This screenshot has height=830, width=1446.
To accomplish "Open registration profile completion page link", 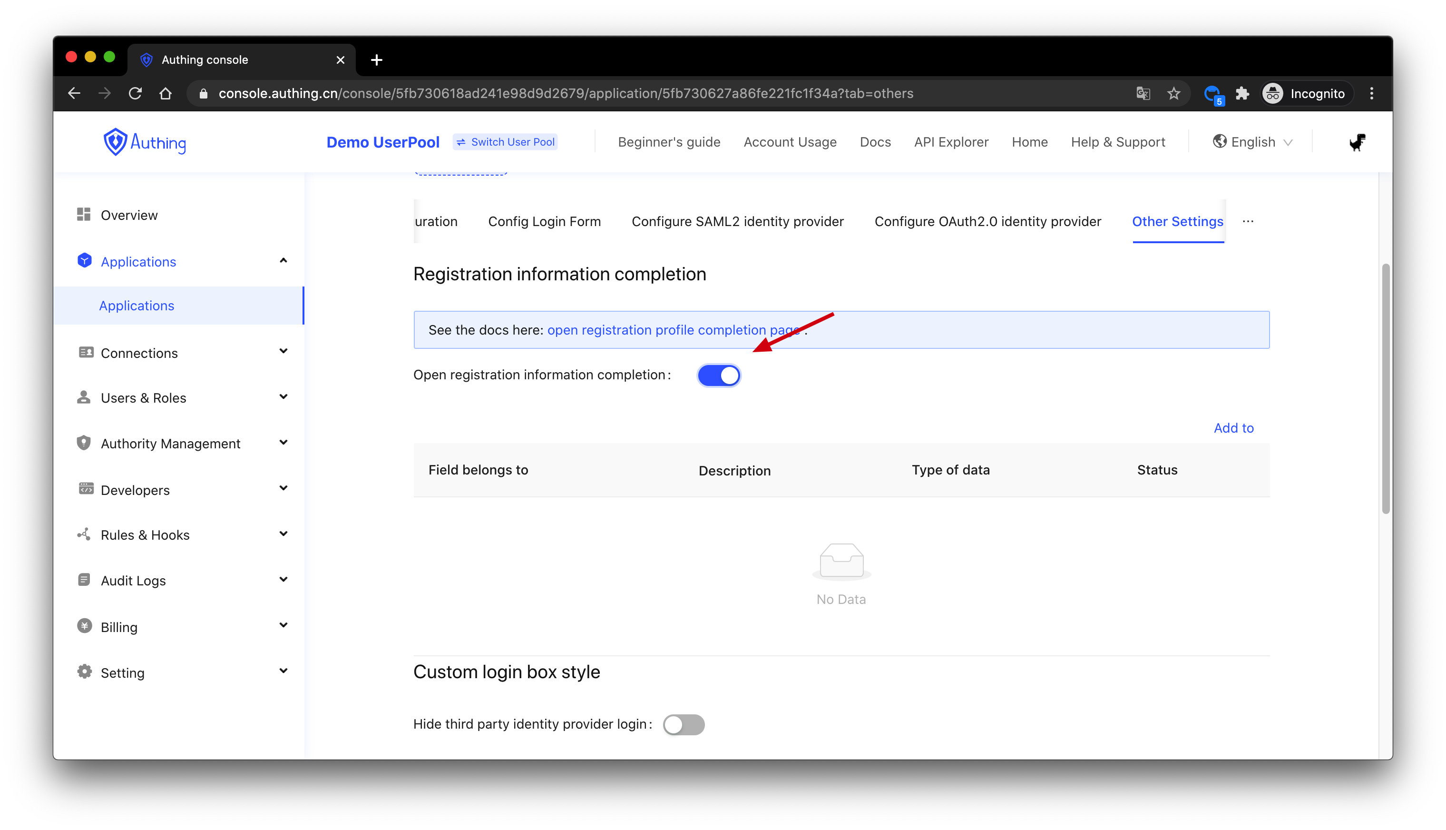I will pos(674,330).
